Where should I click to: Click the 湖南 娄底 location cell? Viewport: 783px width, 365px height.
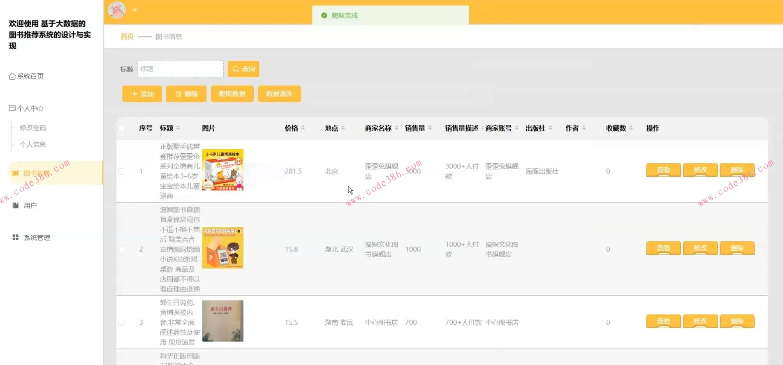click(339, 323)
